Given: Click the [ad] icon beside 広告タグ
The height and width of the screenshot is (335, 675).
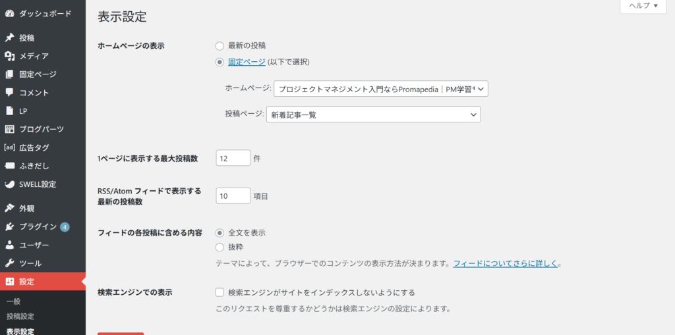Looking at the screenshot, I should pos(9,147).
